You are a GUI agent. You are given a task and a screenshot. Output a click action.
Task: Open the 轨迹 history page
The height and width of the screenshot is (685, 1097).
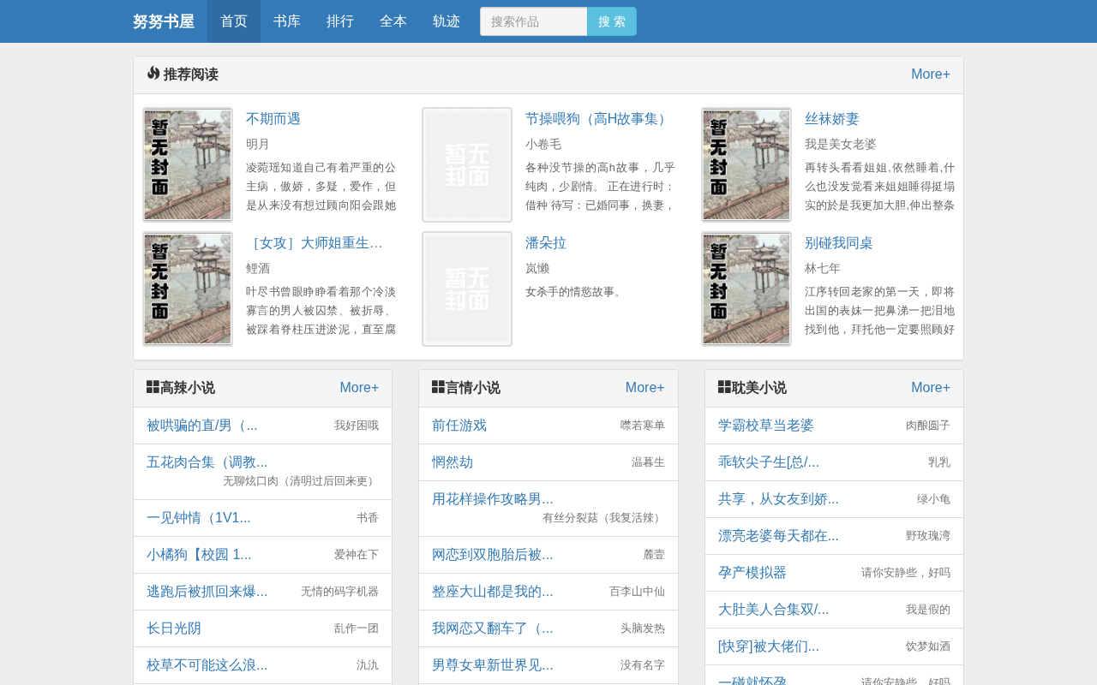[447, 21]
